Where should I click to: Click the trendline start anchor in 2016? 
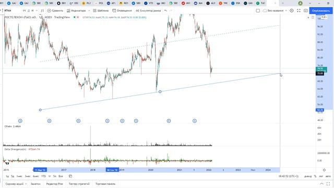pyautogui.click(x=40, y=110)
